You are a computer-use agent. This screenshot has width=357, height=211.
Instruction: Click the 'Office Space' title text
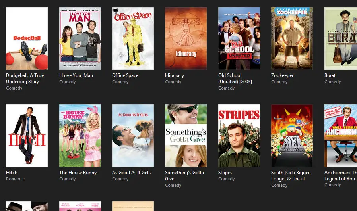(125, 75)
